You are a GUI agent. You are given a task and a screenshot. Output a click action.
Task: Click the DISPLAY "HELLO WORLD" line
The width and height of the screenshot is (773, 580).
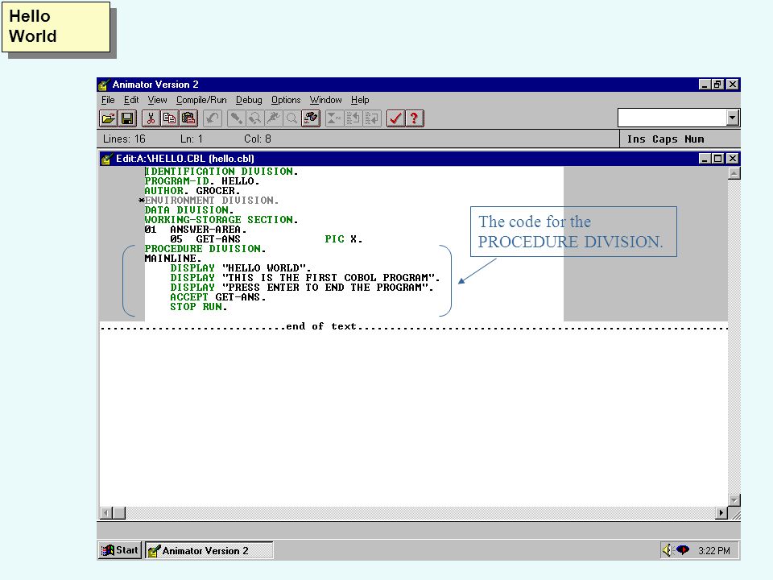(241, 267)
